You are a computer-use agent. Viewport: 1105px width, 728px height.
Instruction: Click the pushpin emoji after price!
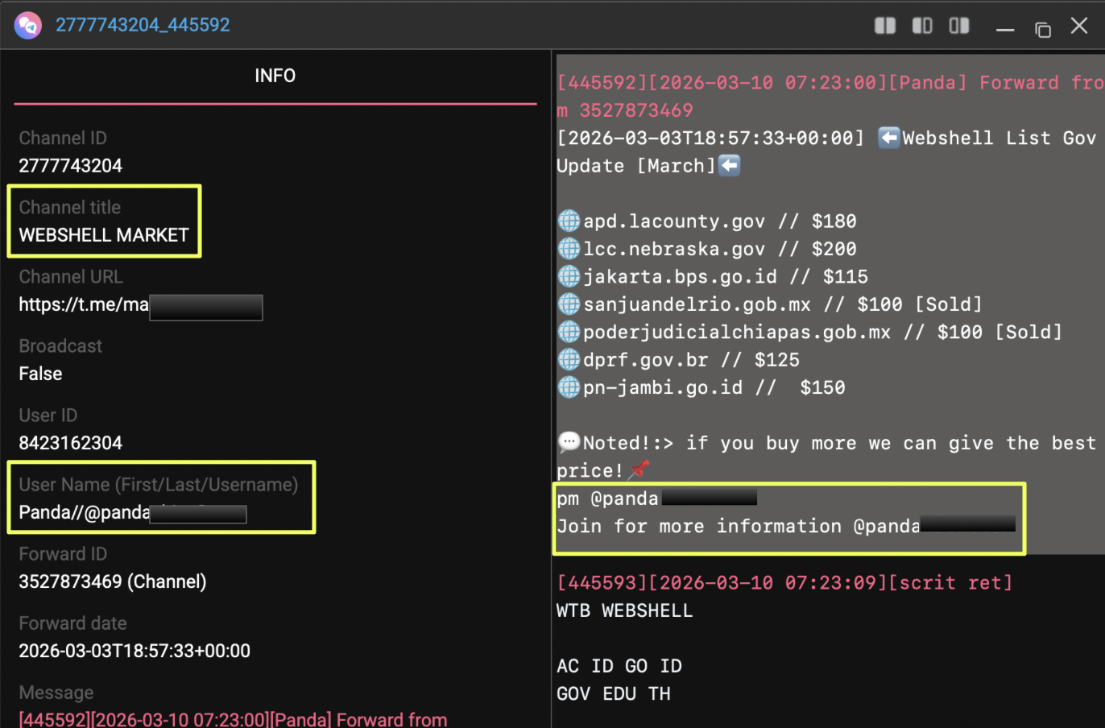coord(639,469)
